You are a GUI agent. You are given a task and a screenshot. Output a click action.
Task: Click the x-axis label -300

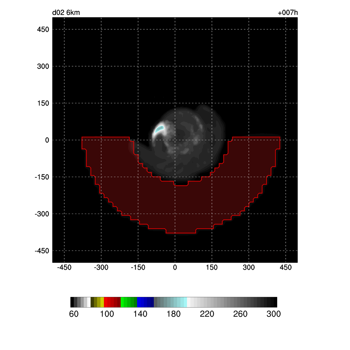[x=101, y=267]
